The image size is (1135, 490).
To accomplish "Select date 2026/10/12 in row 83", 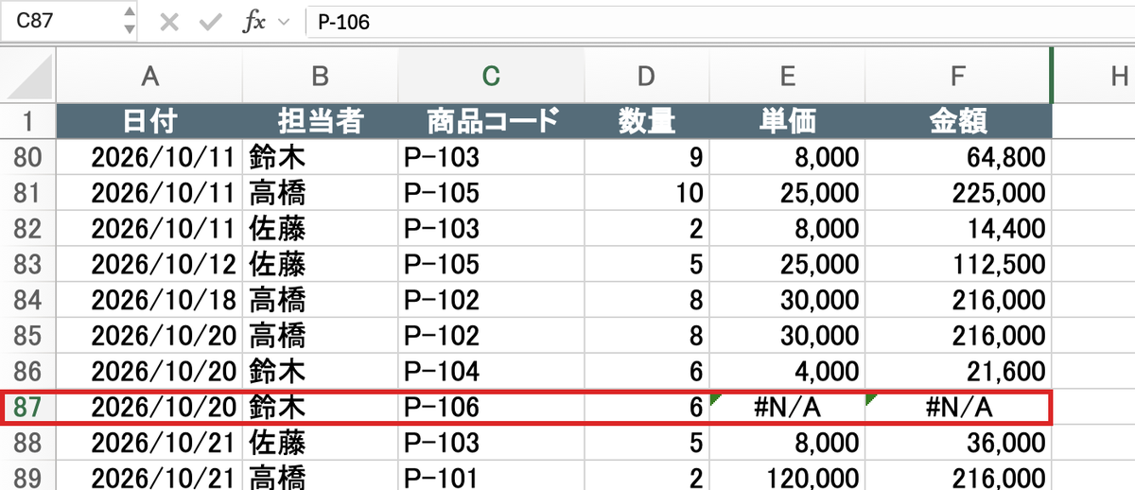I will pos(148,264).
